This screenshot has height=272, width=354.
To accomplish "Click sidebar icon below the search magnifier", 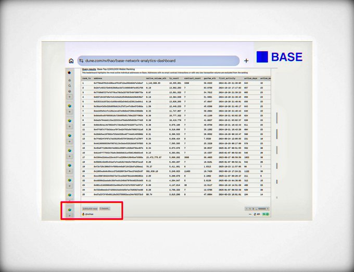I will [x=70, y=91].
